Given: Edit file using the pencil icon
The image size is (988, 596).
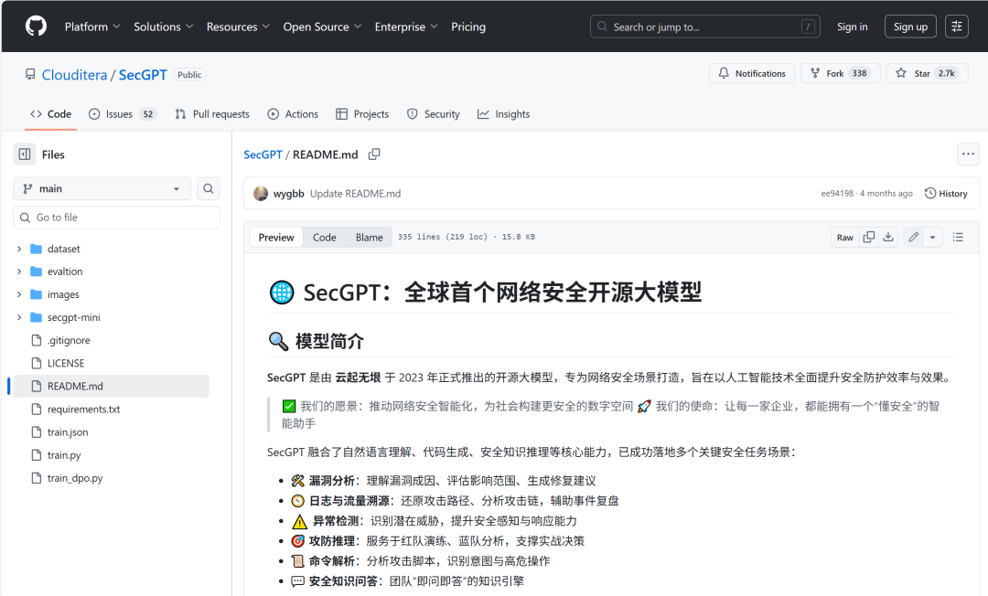Looking at the screenshot, I should pyautogui.click(x=913, y=238).
